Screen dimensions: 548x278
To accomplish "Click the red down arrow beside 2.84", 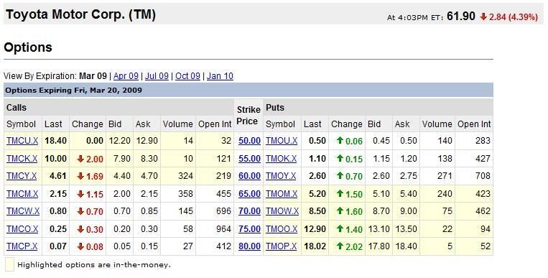I will [483, 17].
